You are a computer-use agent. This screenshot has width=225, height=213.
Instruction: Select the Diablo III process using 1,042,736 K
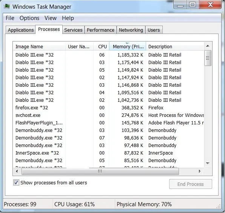pyautogui.click(x=108, y=100)
